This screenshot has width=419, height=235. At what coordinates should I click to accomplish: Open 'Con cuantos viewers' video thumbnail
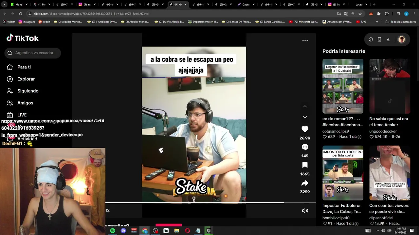coord(390,173)
